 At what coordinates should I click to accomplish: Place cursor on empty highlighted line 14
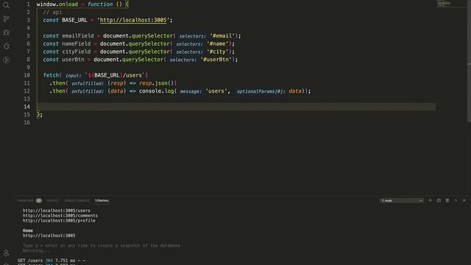(236, 107)
